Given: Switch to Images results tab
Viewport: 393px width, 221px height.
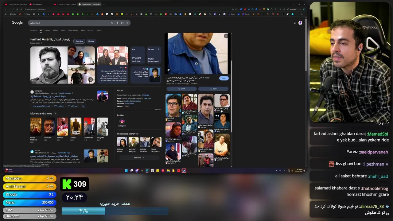Looking at the screenshot, I should pos(47,30).
